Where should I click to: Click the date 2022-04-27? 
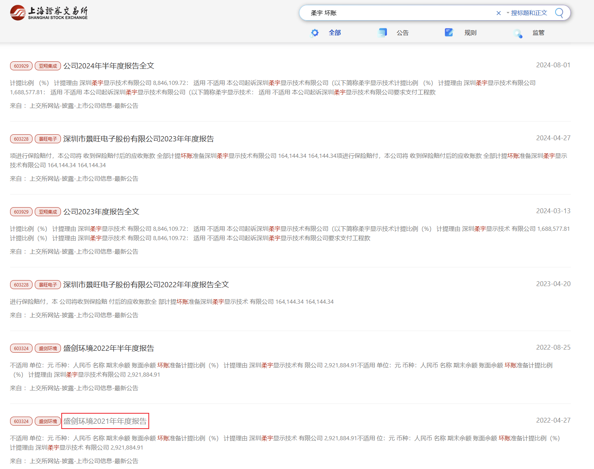pos(553,420)
